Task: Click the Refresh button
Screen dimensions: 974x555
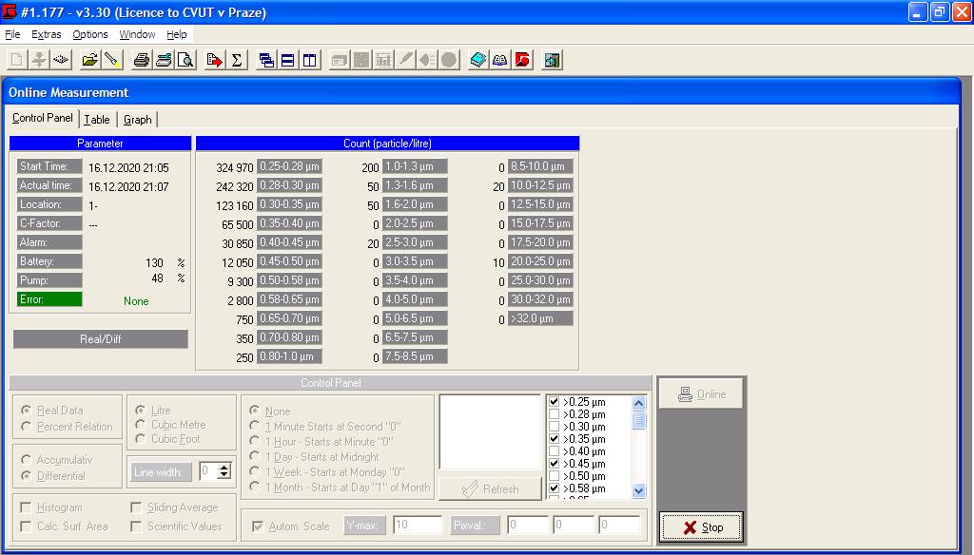Action: 490,489
